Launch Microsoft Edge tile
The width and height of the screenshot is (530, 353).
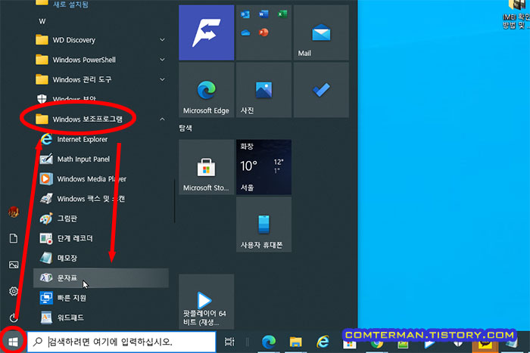(206, 90)
